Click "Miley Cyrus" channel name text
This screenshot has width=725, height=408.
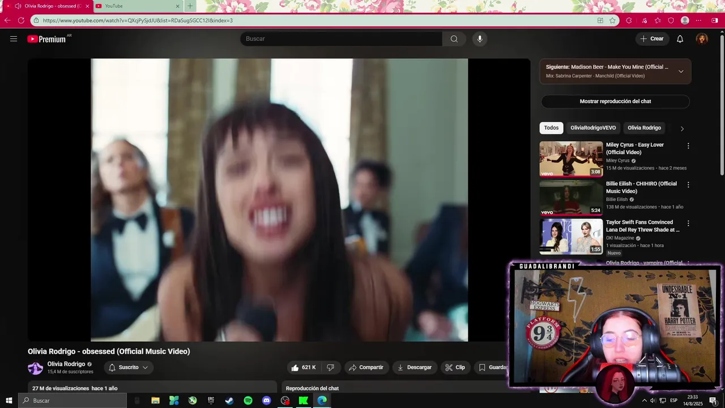coord(617,160)
